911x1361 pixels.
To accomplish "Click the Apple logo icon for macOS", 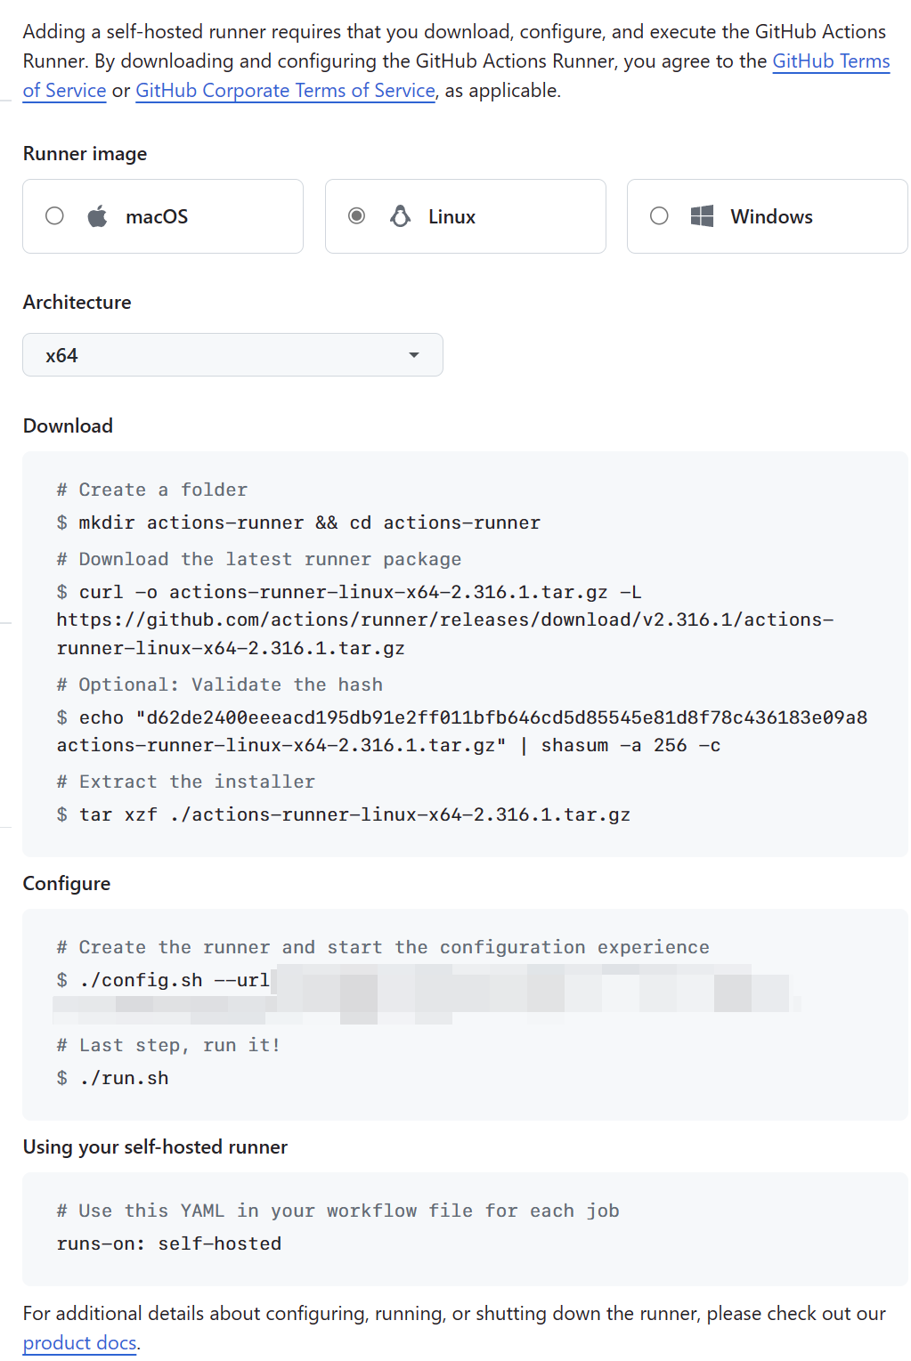I will 98,216.
